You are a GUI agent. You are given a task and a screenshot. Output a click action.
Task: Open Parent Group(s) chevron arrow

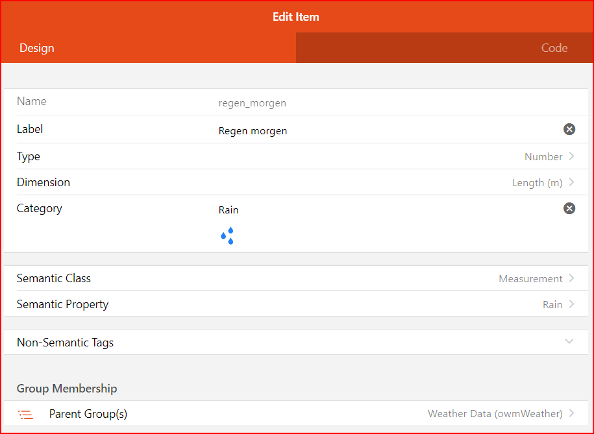pyautogui.click(x=572, y=413)
